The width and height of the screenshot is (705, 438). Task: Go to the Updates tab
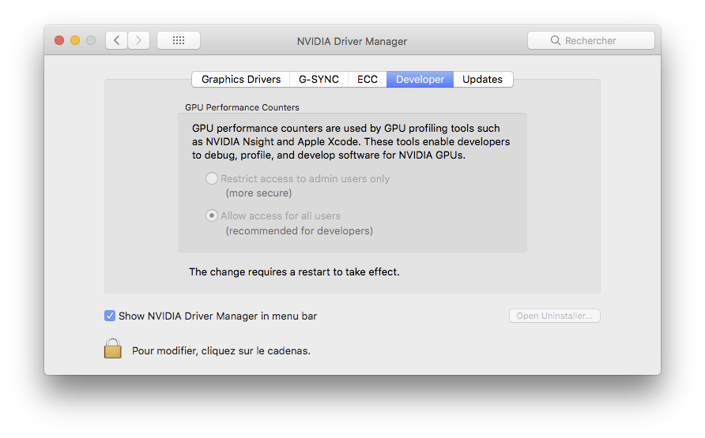click(x=482, y=80)
